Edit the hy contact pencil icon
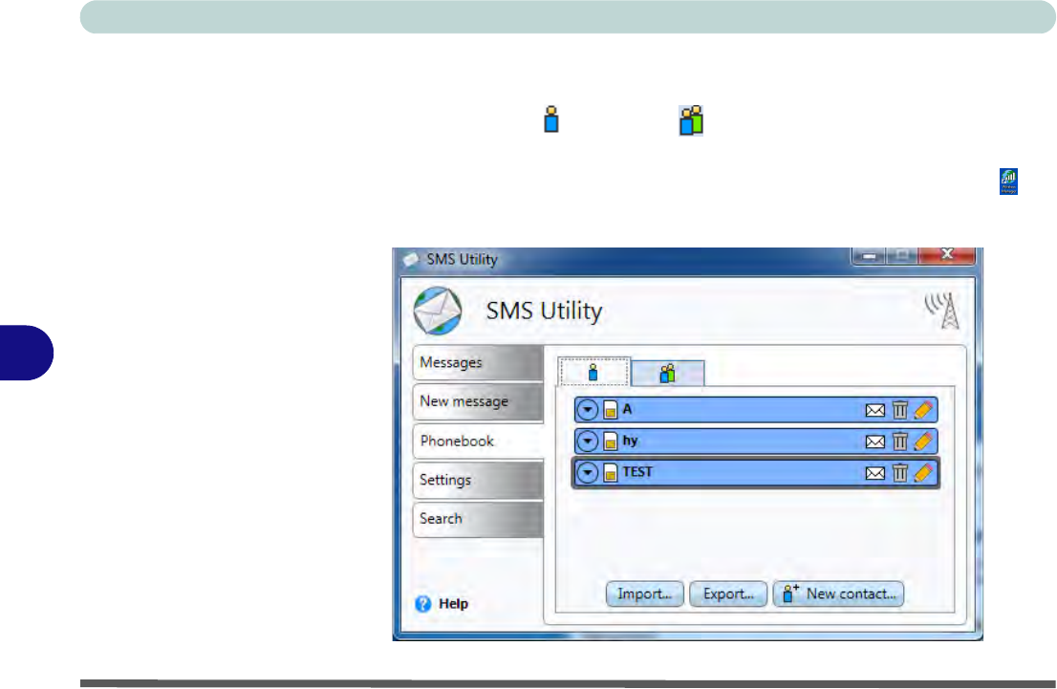Image resolution: width=1057 pixels, height=689 pixels. [921, 441]
